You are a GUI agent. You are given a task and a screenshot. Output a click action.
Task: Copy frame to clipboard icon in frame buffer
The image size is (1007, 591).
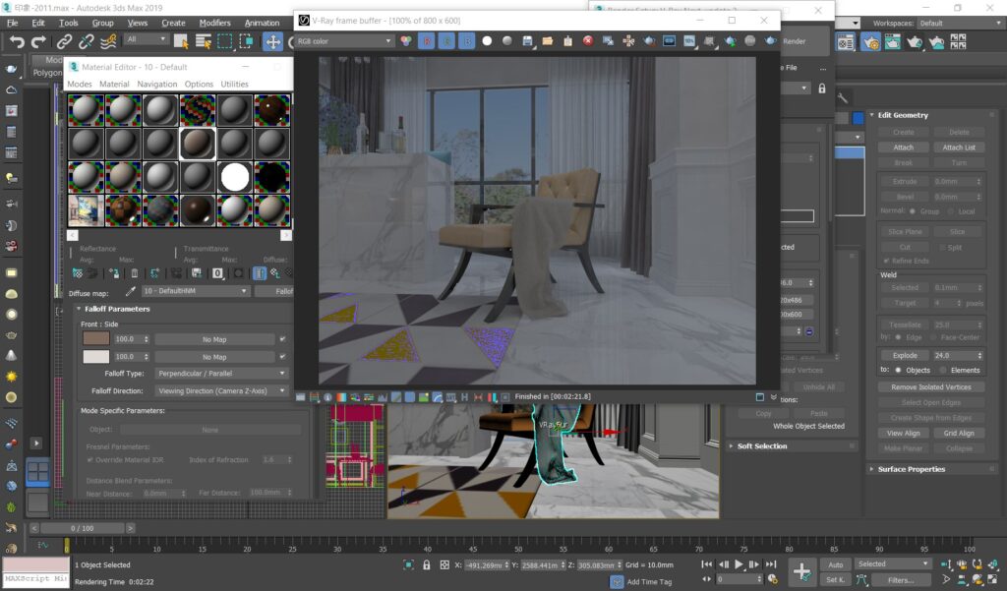(567, 41)
